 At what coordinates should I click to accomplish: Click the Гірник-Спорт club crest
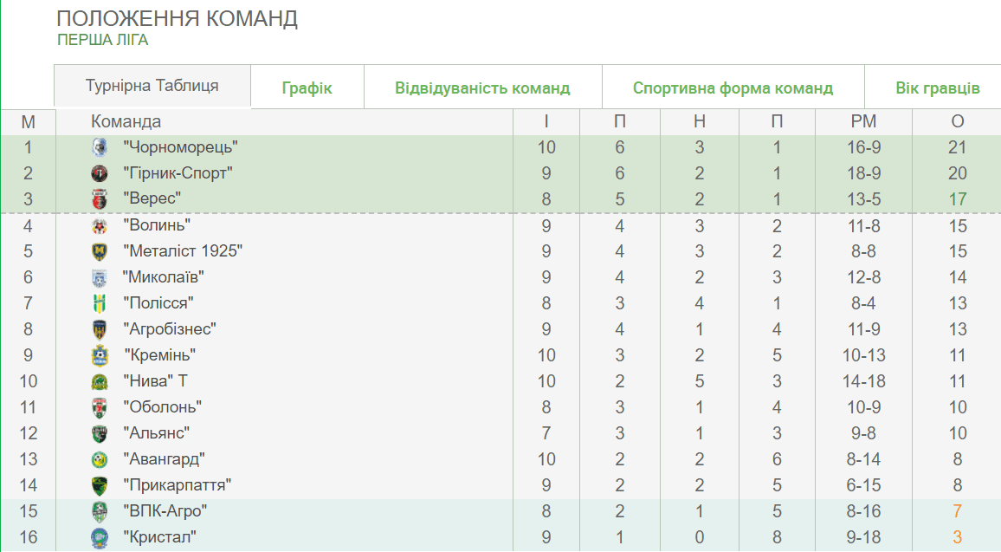100,173
